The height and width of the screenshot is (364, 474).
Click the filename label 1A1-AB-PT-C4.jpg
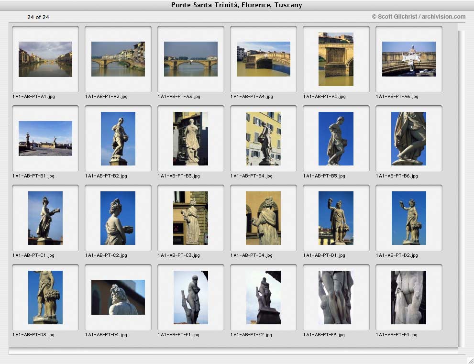click(252, 255)
